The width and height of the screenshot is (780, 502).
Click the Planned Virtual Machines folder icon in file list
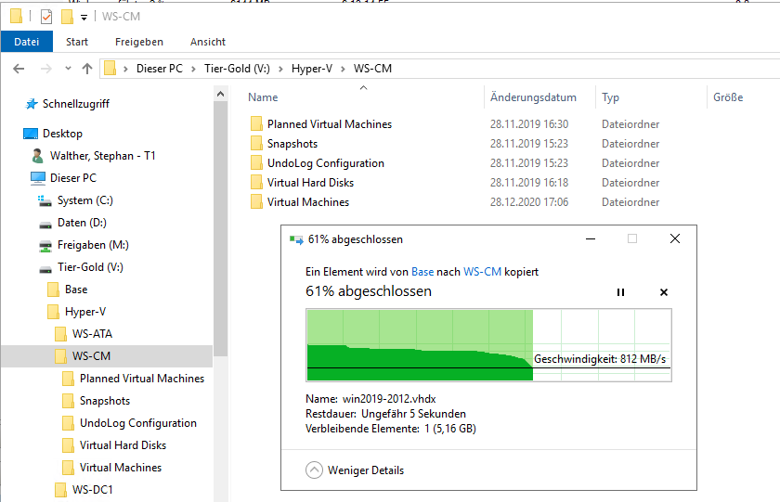tap(256, 123)
